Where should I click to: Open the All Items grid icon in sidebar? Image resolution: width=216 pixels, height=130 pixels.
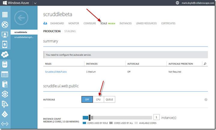click(x=5, y=15)
